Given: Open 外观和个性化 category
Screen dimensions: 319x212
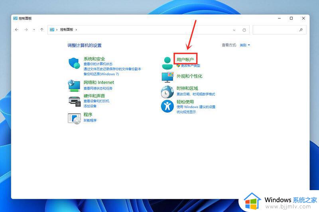Looking at the screenshot, I should point(189,76).
